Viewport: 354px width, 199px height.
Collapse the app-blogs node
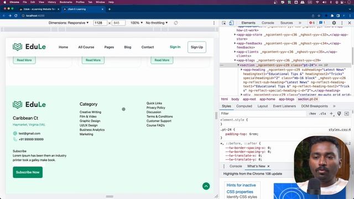[235, 60]
